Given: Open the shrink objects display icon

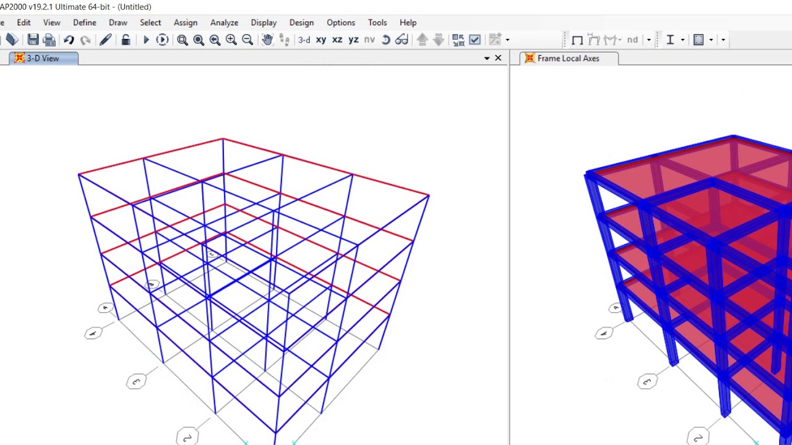Looking at the screenshot, I should click(458, 40).
